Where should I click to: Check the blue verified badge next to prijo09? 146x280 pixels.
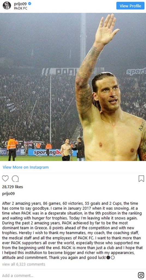pyautogui.click(x=30, y=3)
